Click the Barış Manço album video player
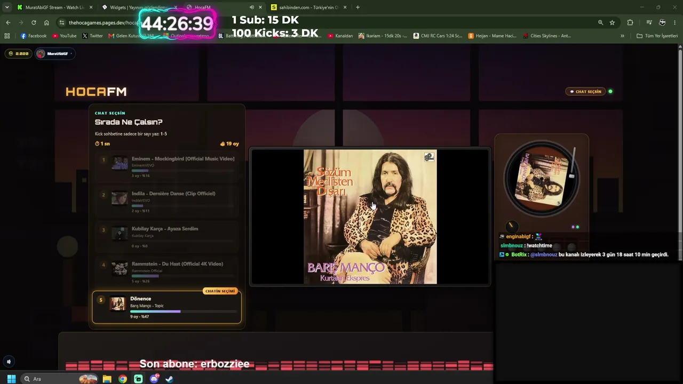This screenshot has width=683, height=384. (x=370, y=217)
